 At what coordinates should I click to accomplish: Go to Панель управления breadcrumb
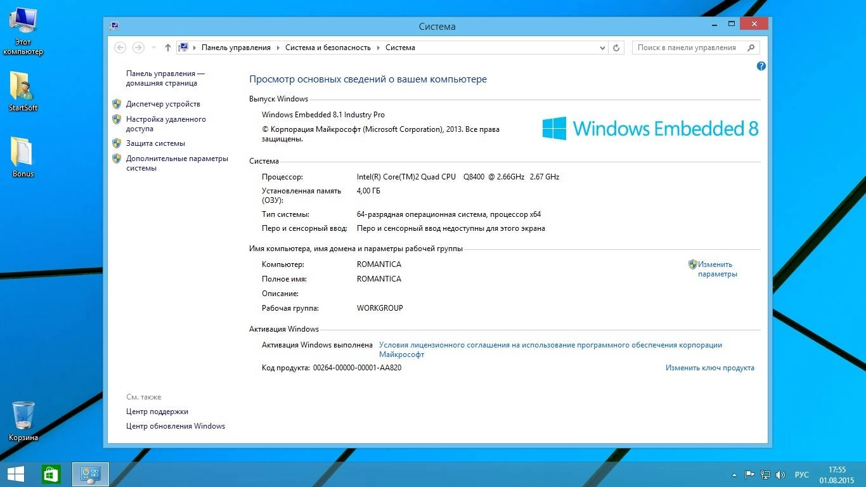point(236,48)
